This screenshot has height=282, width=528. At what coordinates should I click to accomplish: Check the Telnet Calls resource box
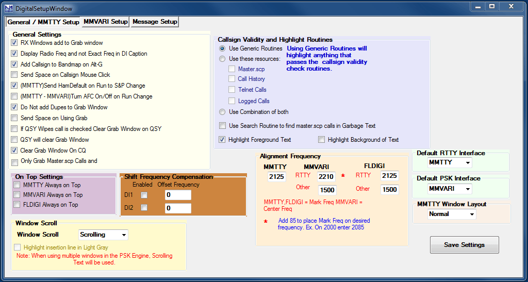(232, 90)
